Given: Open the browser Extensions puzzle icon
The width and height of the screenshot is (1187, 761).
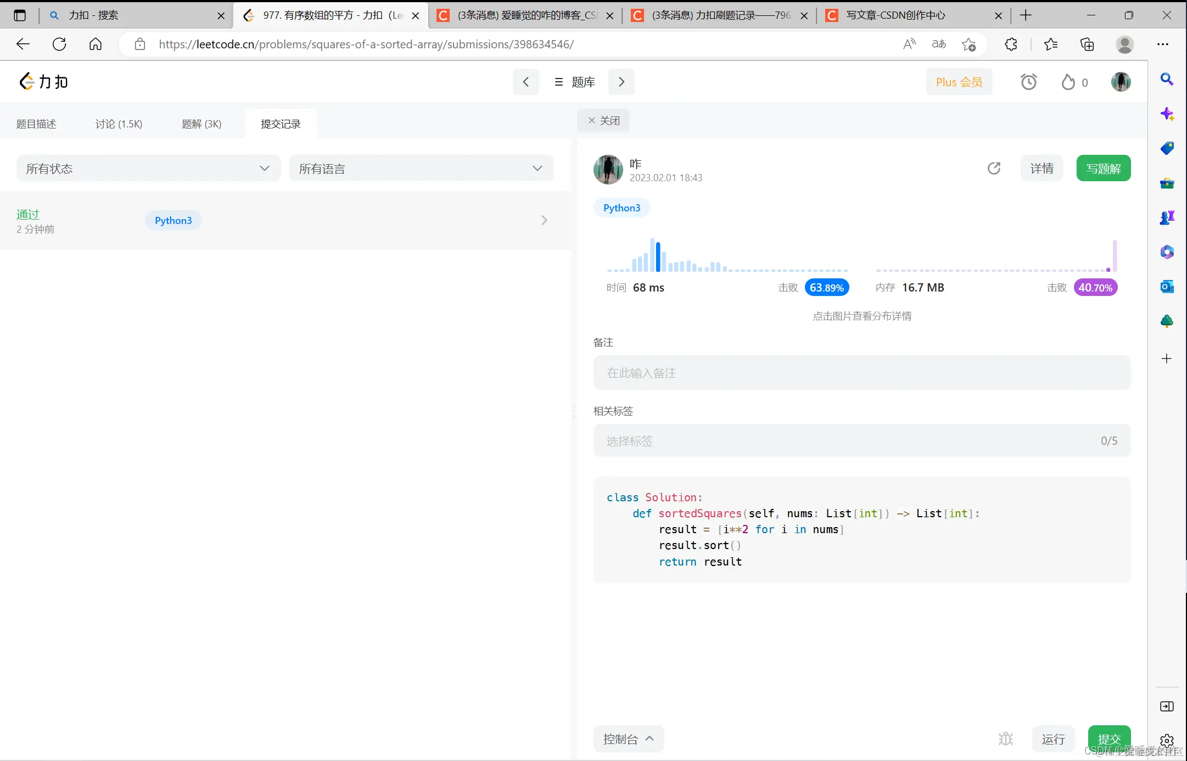Looking at the screenshot, I should [1011, 44].
